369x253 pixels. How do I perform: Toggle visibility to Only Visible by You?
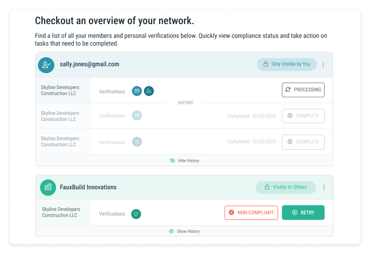click(287, 64)
